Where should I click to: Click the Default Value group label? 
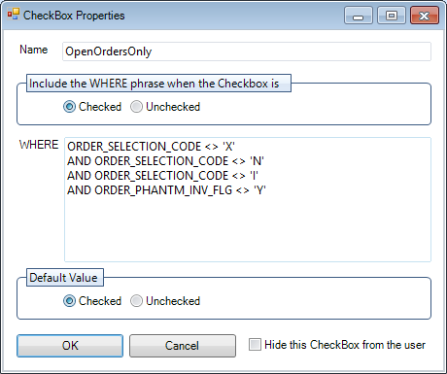63,278
